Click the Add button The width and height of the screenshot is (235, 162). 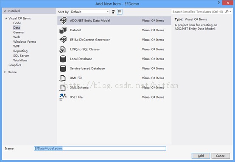(201, 156)
